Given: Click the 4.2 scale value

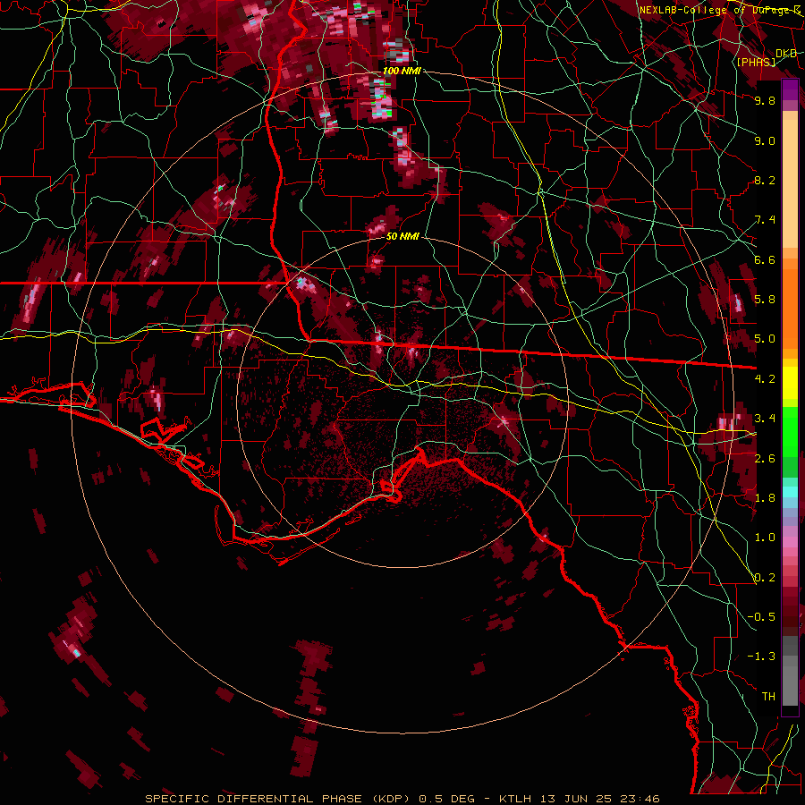Looking at the screenshot, I should point(765,379).
